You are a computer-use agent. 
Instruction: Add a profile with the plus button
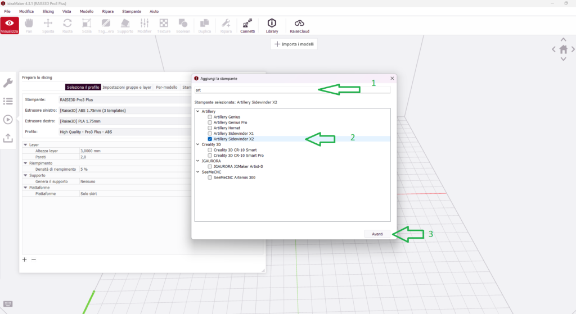(x=25, y=260)
